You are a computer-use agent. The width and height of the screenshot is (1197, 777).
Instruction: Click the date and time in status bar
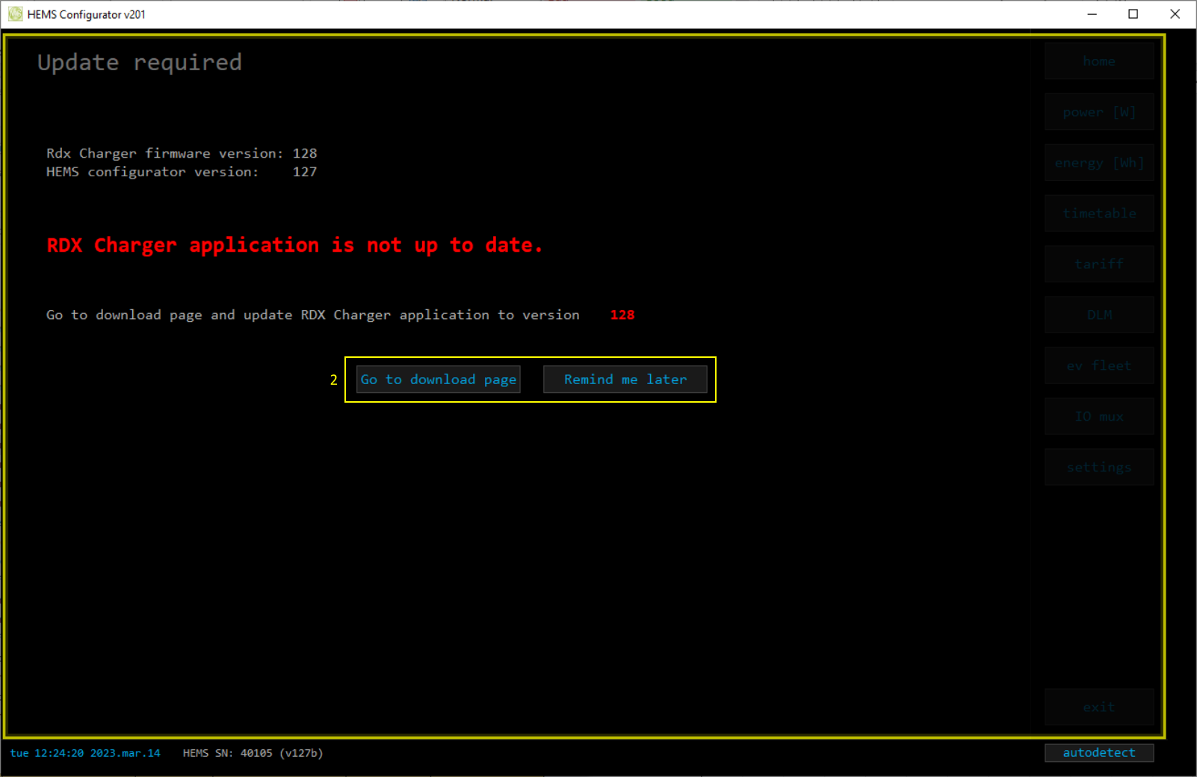click(x=85, y=753)
